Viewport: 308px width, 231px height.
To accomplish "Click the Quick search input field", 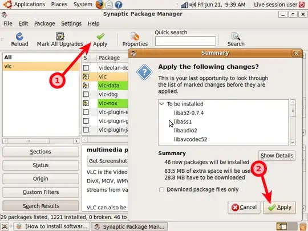I will pyautogui.click(x=185, y=41).
